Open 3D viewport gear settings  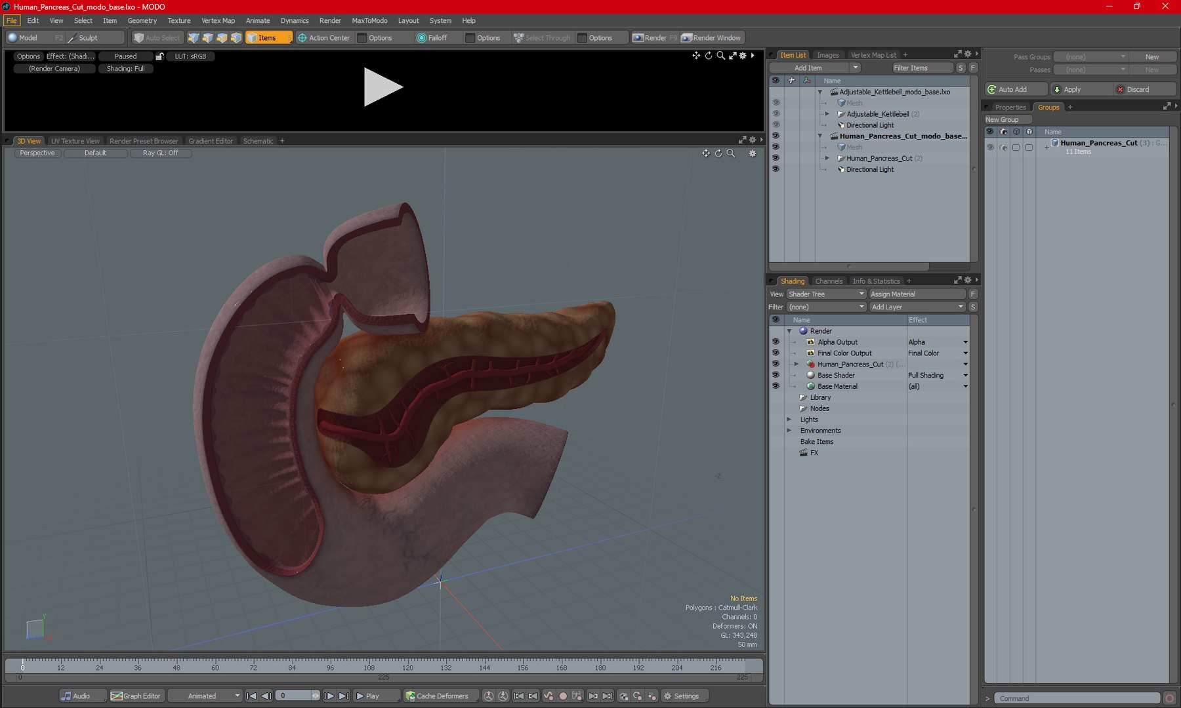pos(753,153)
